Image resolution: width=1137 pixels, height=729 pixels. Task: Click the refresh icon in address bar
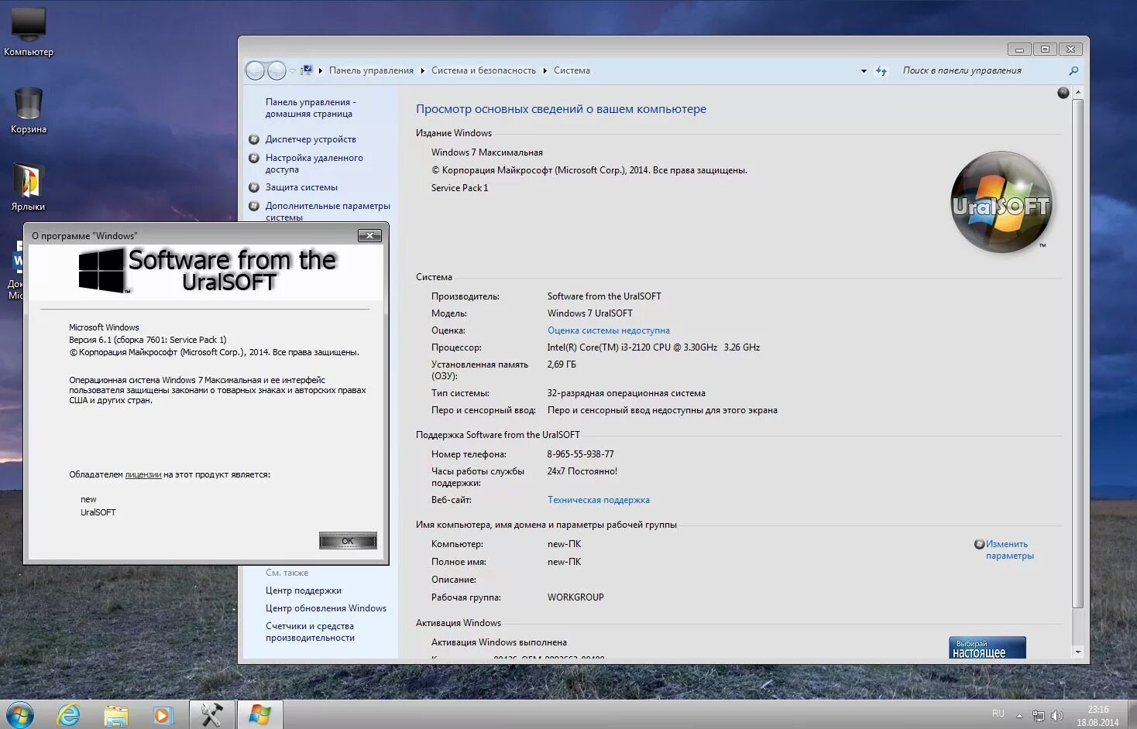881,70
